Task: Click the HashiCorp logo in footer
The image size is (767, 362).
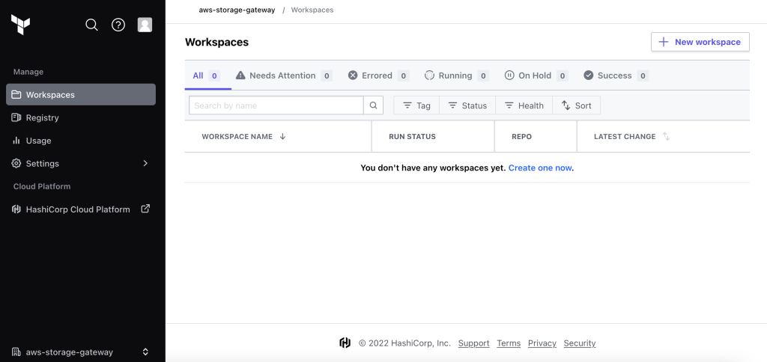Action: (x=345, y=343)
